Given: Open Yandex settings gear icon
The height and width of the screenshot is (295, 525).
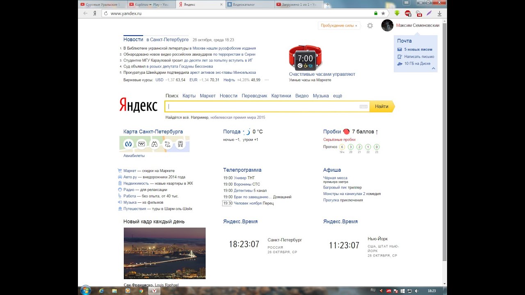Looking at the screenshot, I should pyautogui.click(x=370, y=25).
